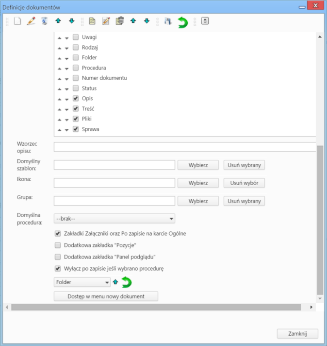Viewport: 327px width, 346px height.
Task: Move Status field down with arrow
Action: click(x=66, y=89)
